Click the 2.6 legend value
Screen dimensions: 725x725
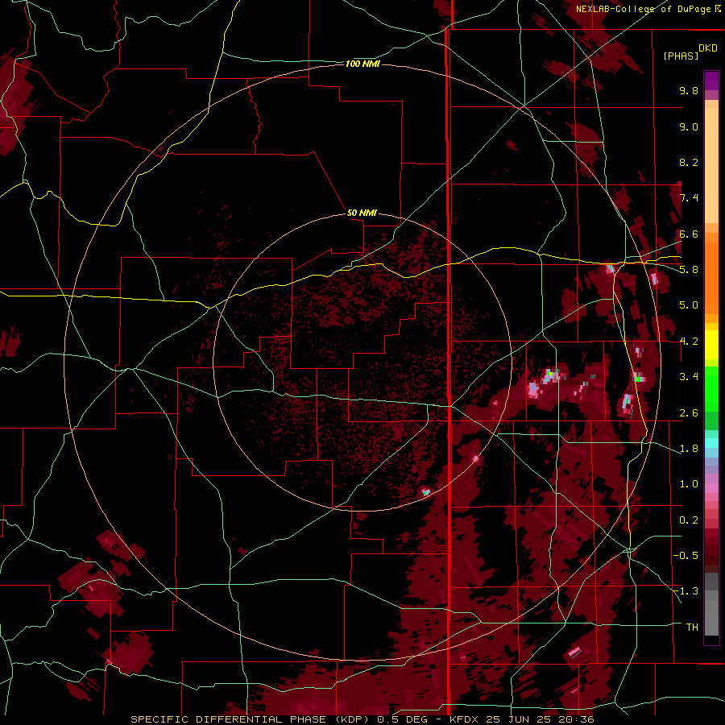tap(689, 413)
